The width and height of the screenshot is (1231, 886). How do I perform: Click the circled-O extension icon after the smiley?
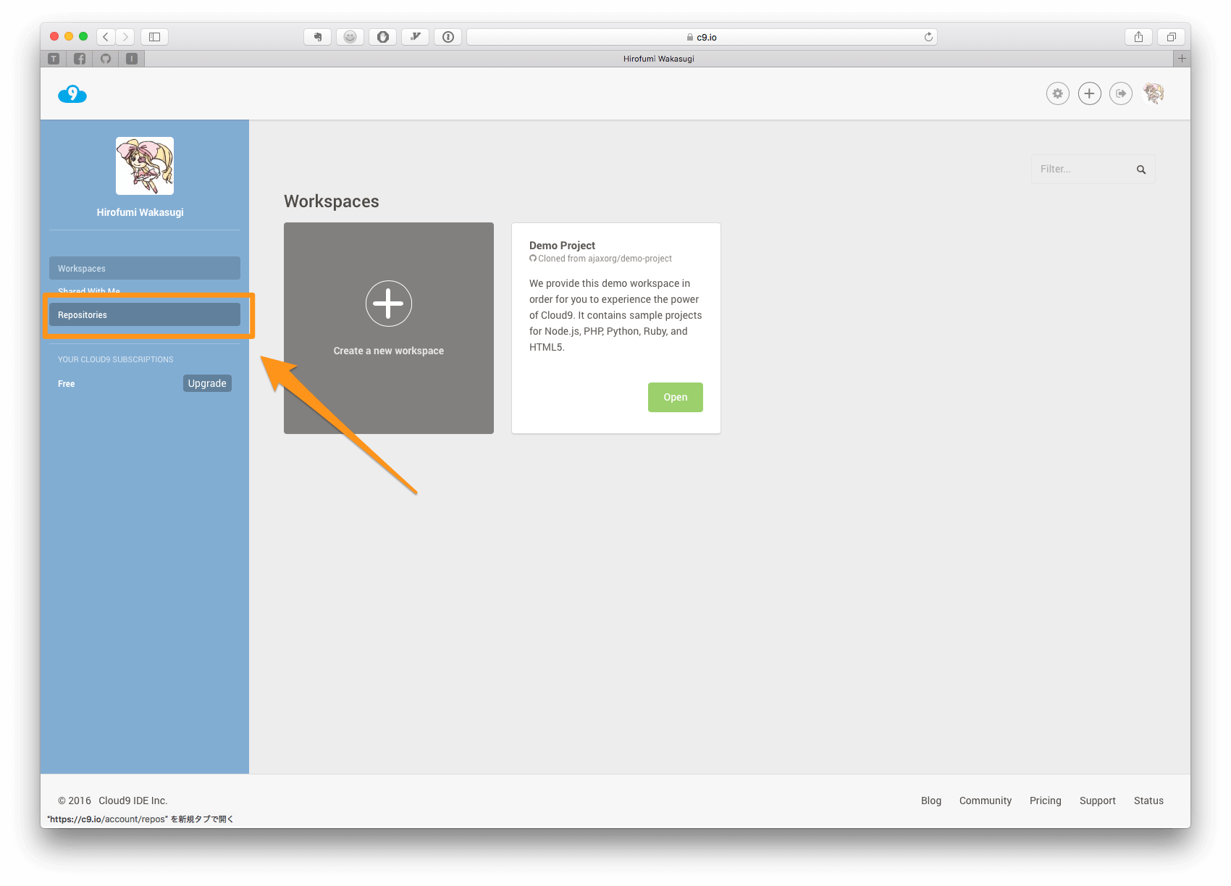click(383, 36)
